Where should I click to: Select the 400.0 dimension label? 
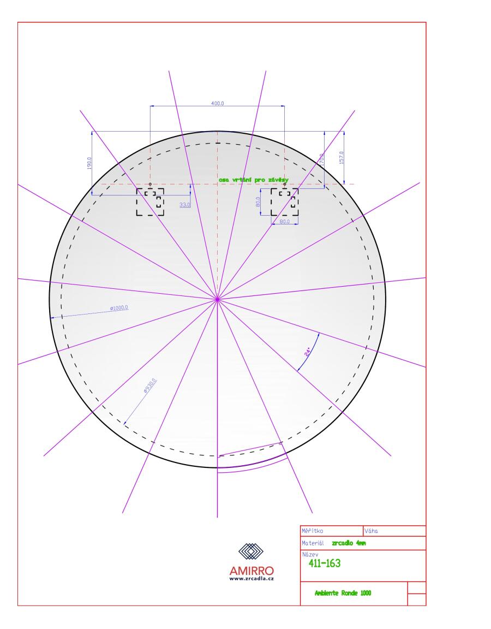pyautogui.click(x=217, y=103)
